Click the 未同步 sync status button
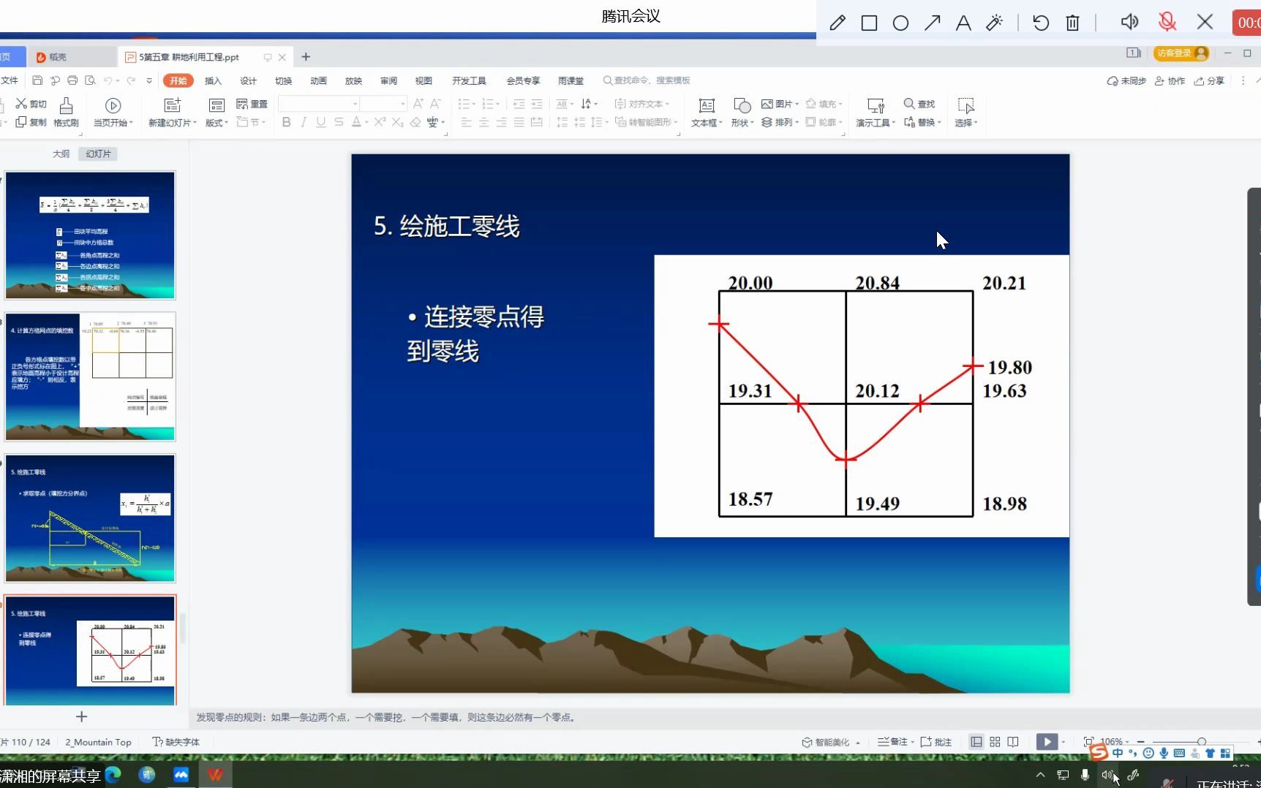1261x788 pixels. 1126,80
